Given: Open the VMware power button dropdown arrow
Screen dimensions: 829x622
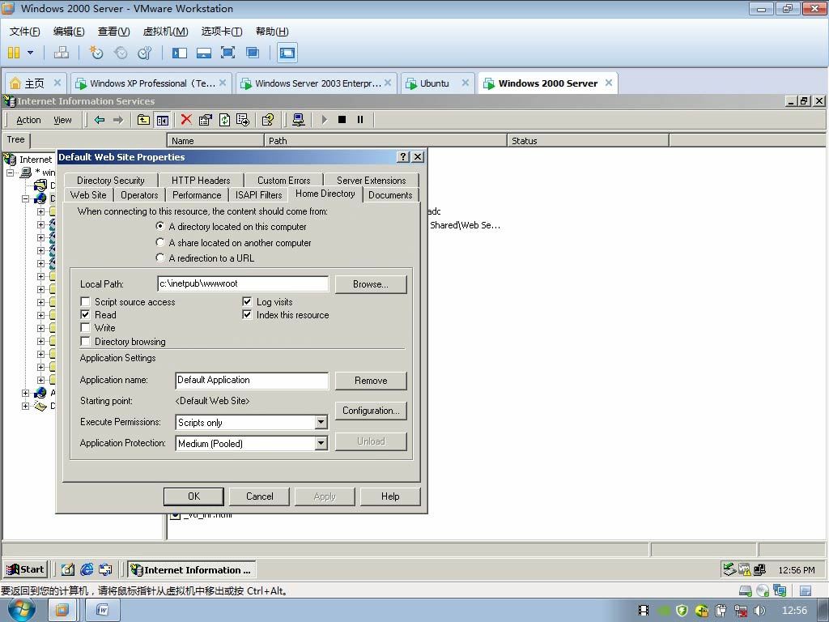Looking at the screenshot, I should coord(31,53).
